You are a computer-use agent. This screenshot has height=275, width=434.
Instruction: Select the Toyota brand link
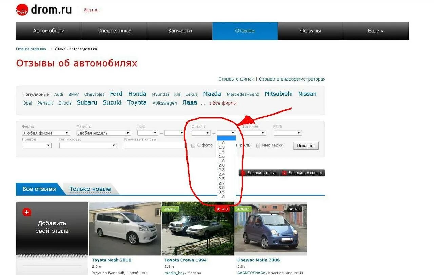(x=137, y=102)
